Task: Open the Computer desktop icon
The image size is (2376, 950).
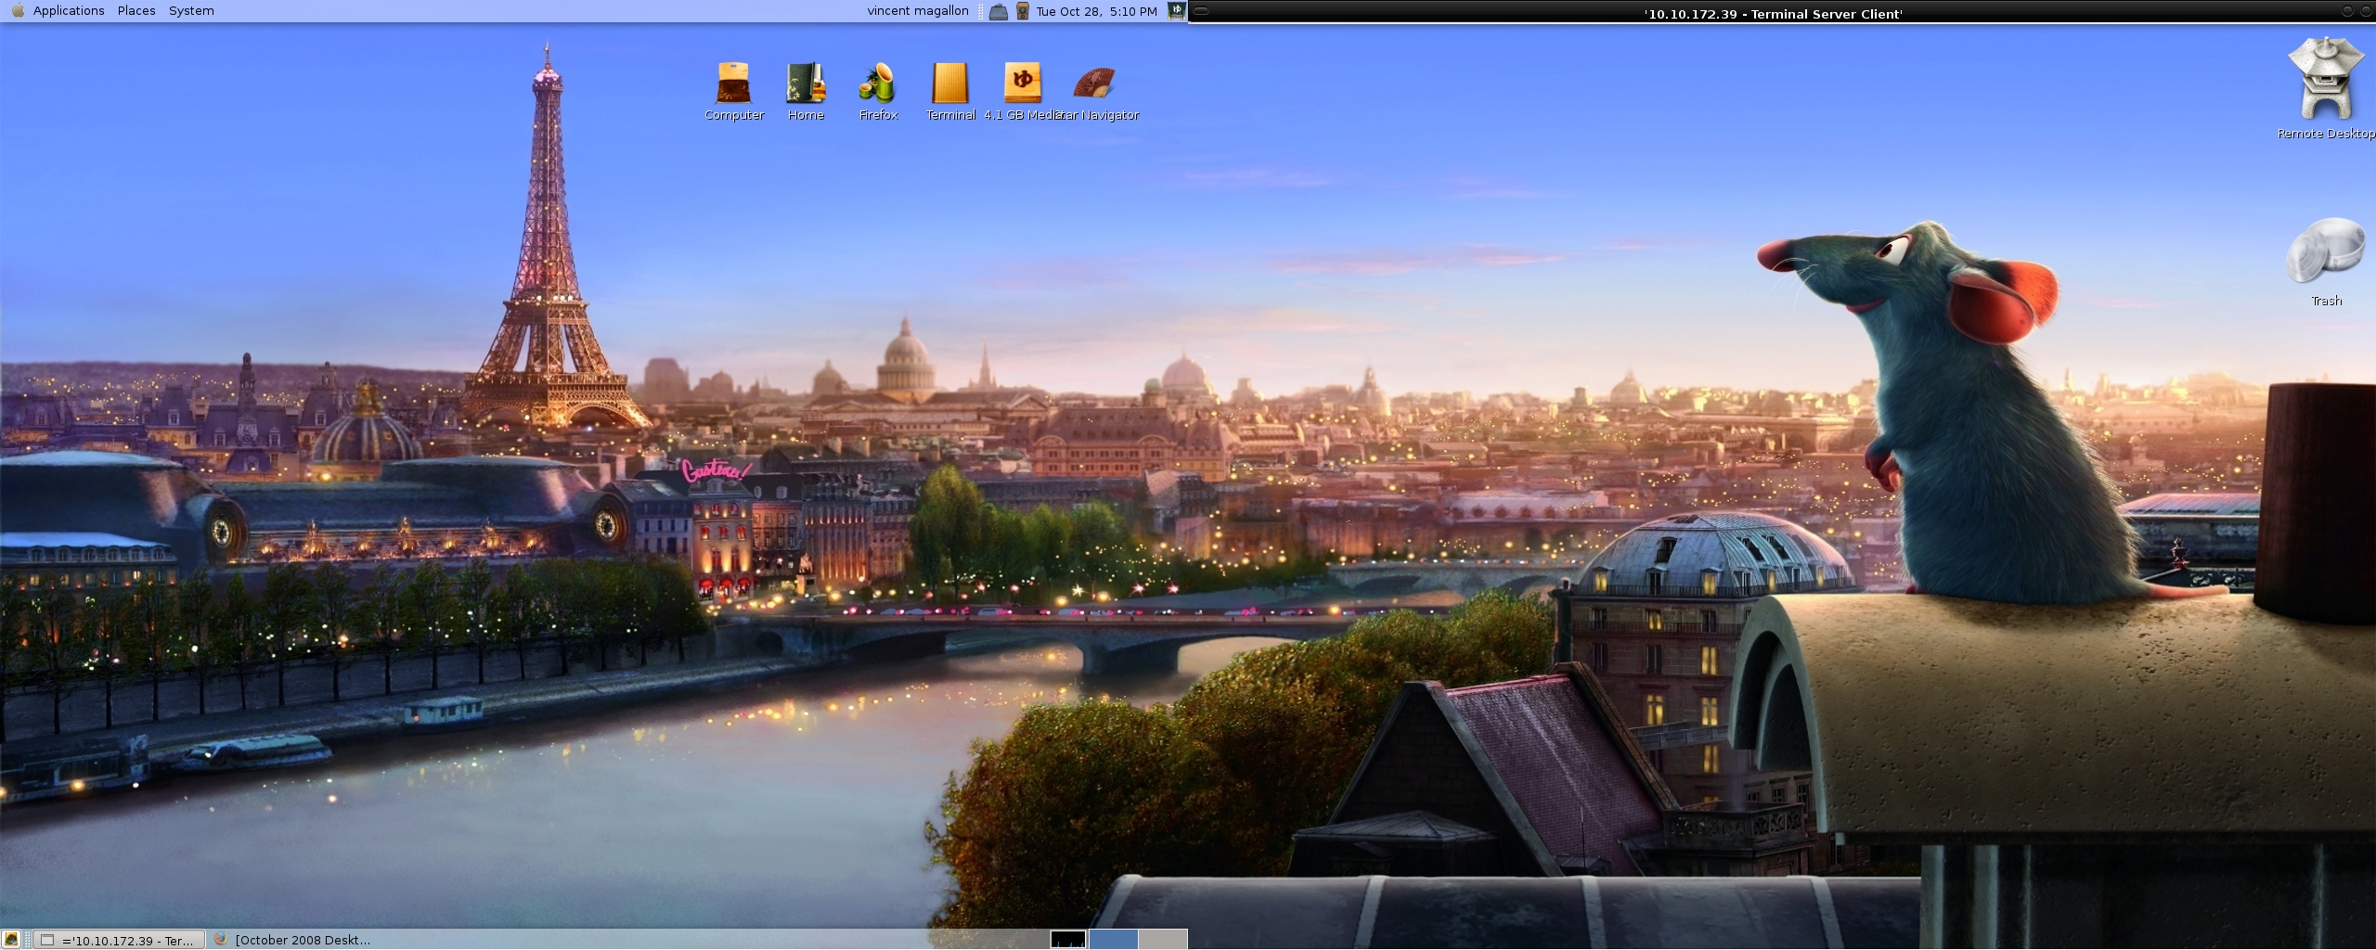Action: click(733, 90)
